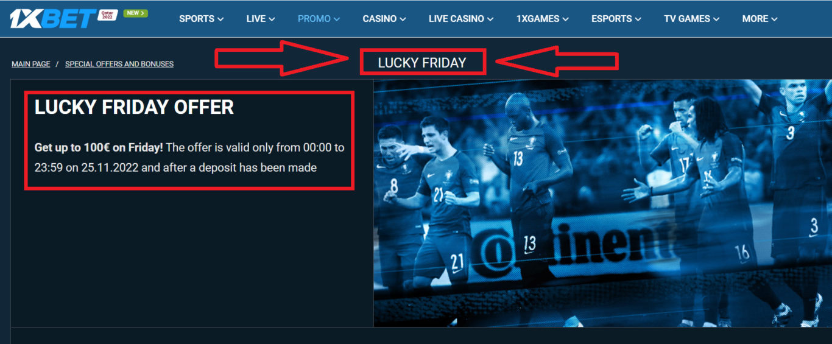Click the football players promo banner
The height and width of the screenshot is (344, 832).
[603, 203]
